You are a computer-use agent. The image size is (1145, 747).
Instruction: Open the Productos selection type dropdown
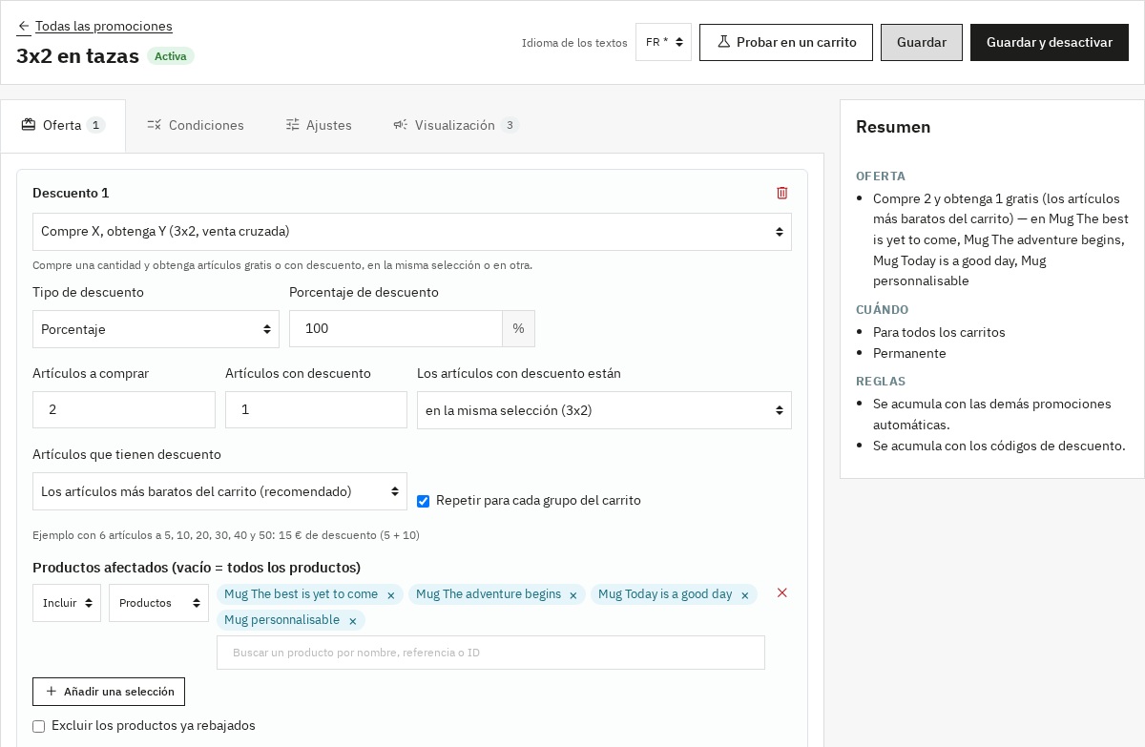coord(158,603)
